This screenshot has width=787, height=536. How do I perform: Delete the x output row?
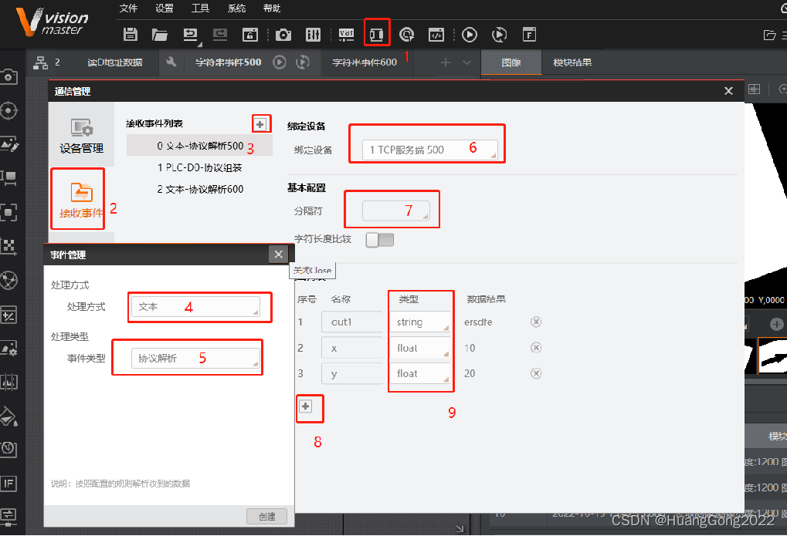pos(536,348)
